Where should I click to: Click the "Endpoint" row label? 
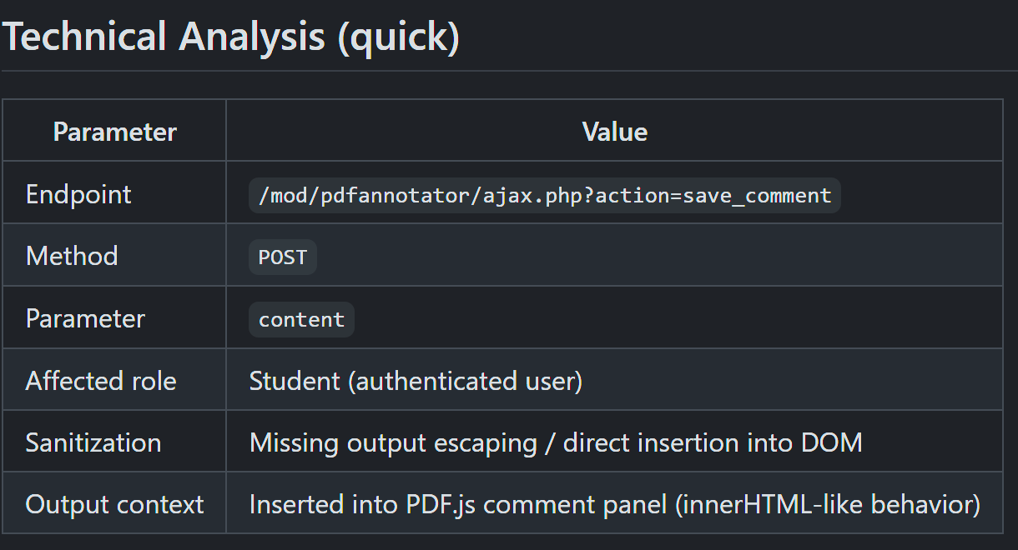coord(79,194)
